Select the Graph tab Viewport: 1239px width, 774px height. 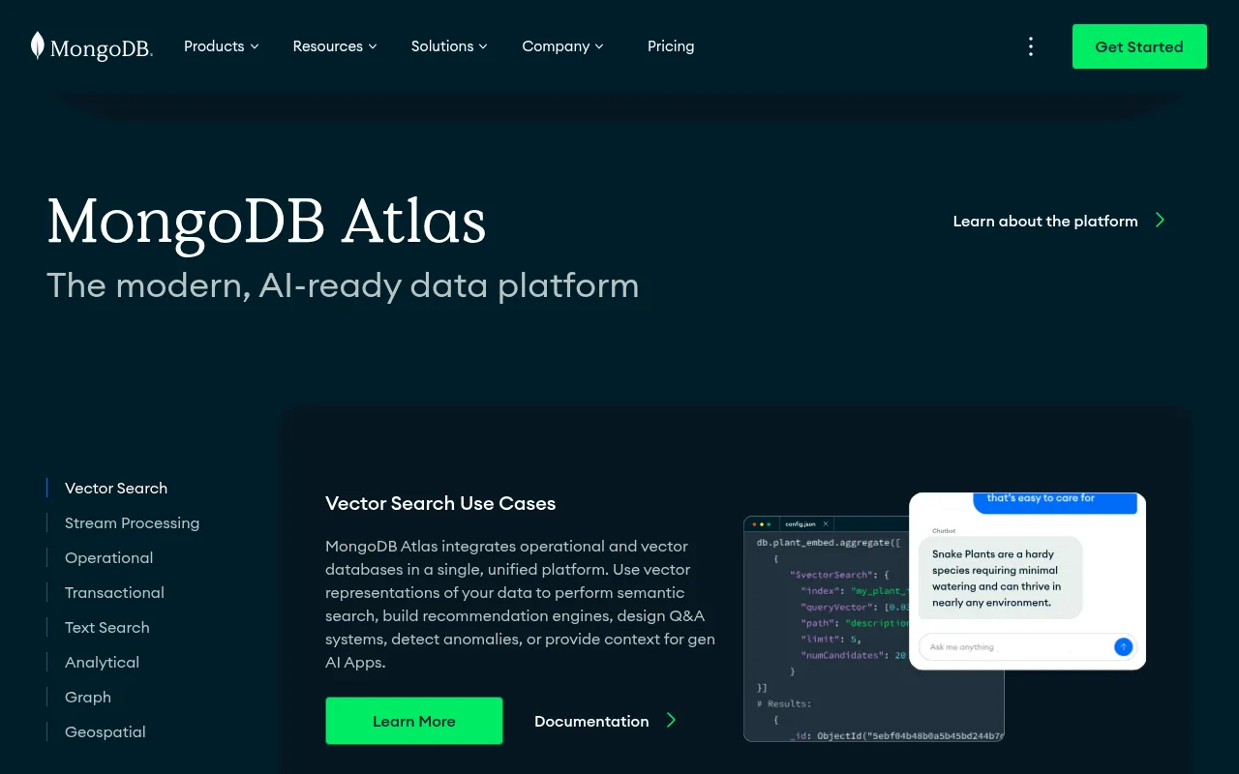(88, 697)
